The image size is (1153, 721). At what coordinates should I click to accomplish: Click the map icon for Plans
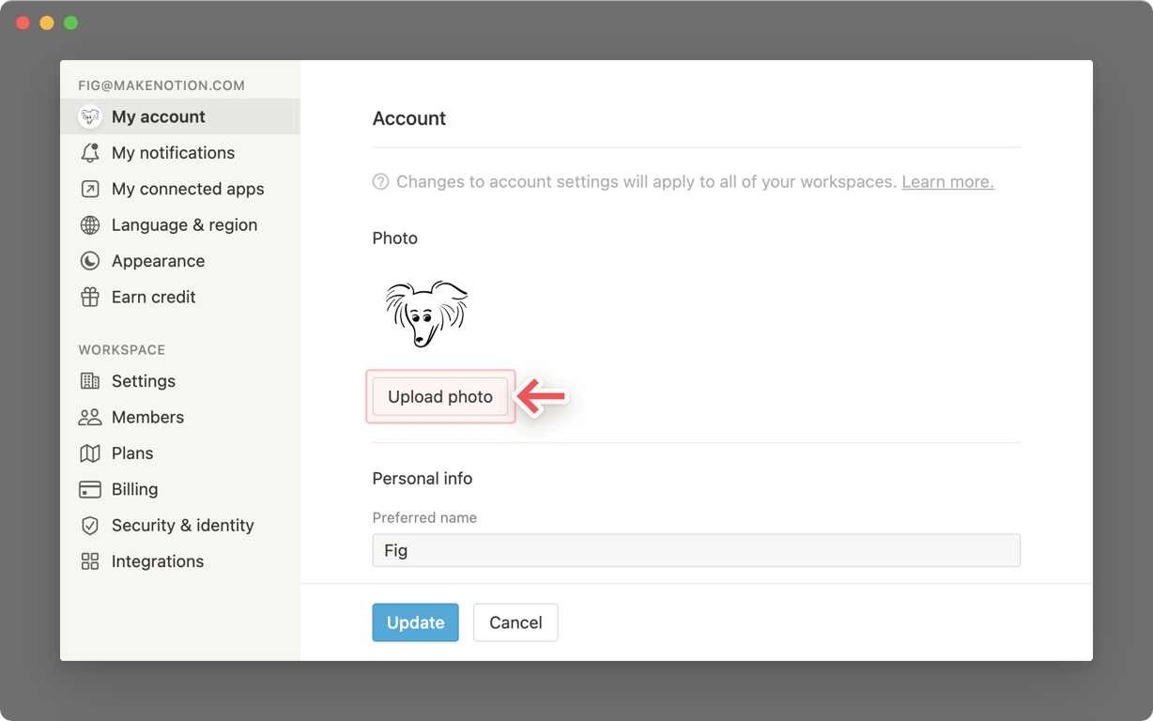click(x=90, y=453)
